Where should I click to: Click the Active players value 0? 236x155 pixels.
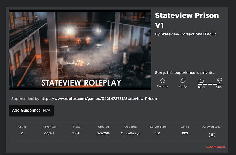click(22, 133)
